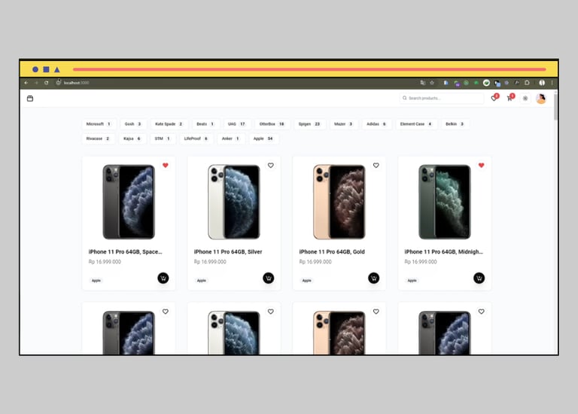Favorite the iPhone 11 Pro Gold heart
The height and width of the screenshot is (414, 578).
(376, 166)
